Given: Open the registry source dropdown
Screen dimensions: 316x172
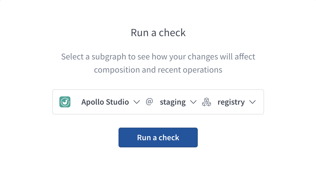Looking at the screenshot, I should point(252,102).
